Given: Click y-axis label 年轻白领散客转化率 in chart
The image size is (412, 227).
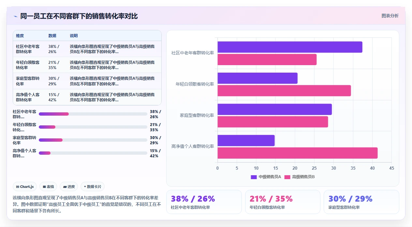Looking at the screenshot, I should coord(195,84).
